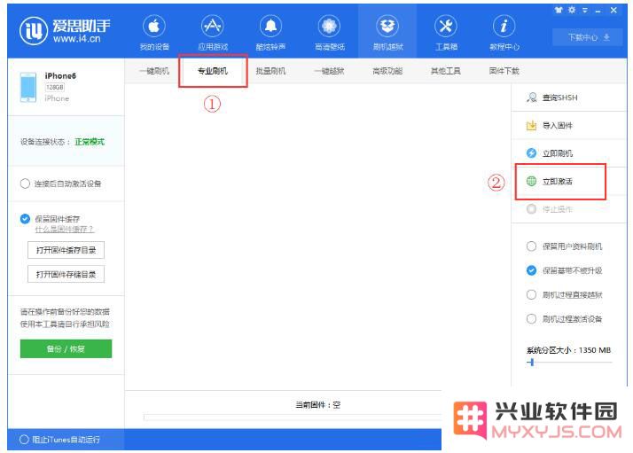Screen dimensions: 633x453
Task: Enable 连接后自动激活设备 option
Action: 25,184
